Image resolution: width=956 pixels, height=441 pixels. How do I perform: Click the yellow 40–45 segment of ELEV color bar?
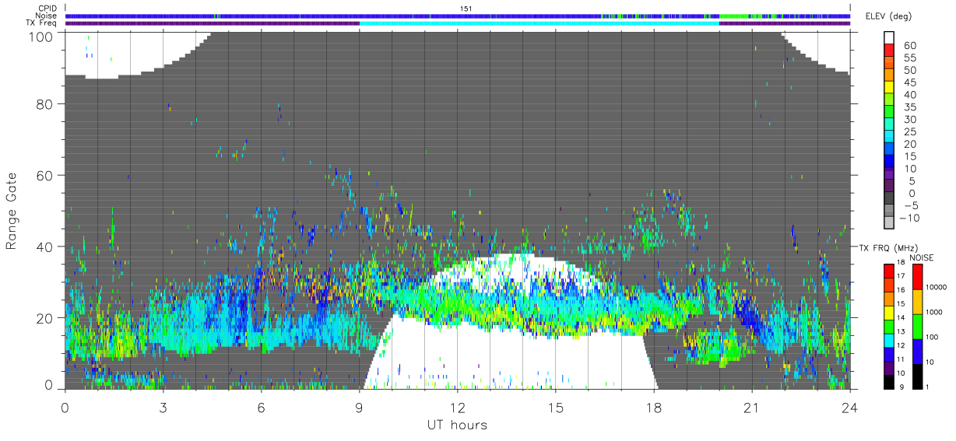890,88
